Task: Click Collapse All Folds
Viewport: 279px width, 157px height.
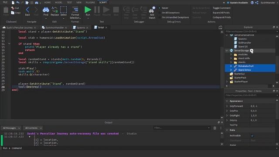Action: coord(222,17)
